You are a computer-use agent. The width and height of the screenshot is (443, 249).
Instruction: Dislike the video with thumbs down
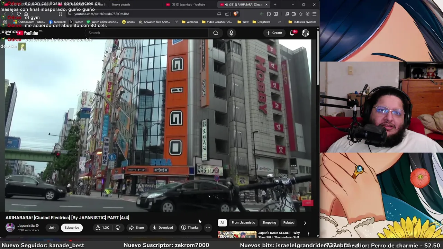pos(118,228)
